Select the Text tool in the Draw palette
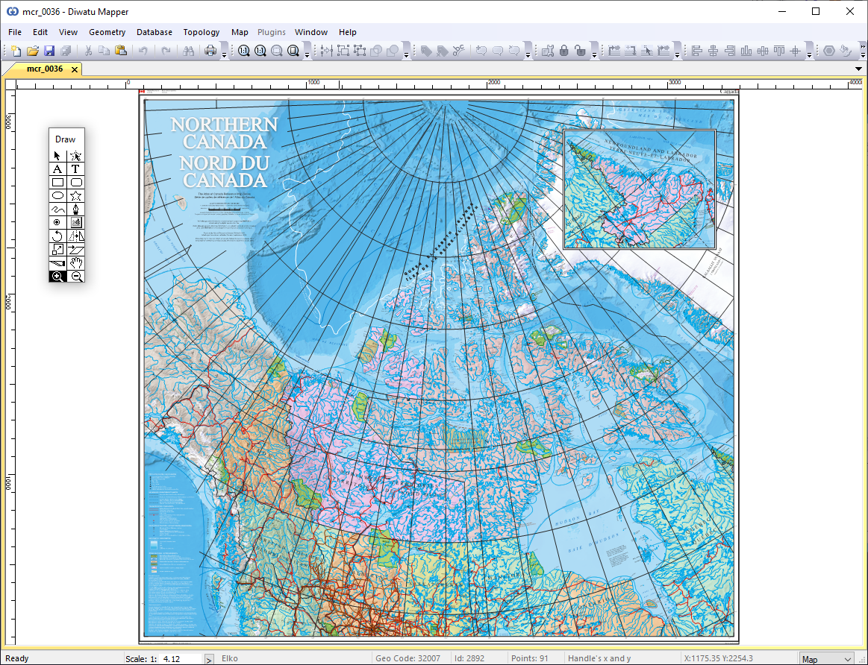The width and height of the screenshot is (868, 665). point(75,168)
